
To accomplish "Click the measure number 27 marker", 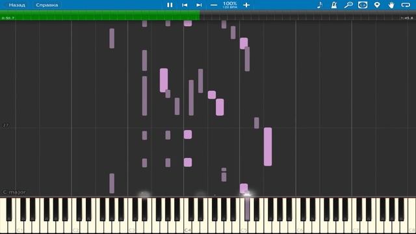I will [5, 125].
